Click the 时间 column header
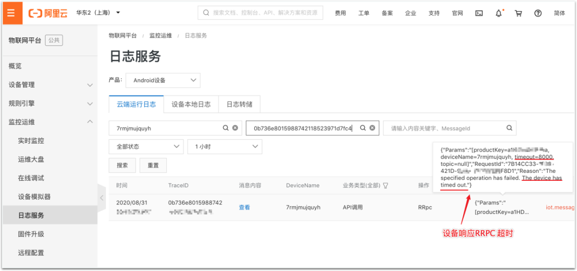Viewport: 577px width, 271px height. coord(122,186)
